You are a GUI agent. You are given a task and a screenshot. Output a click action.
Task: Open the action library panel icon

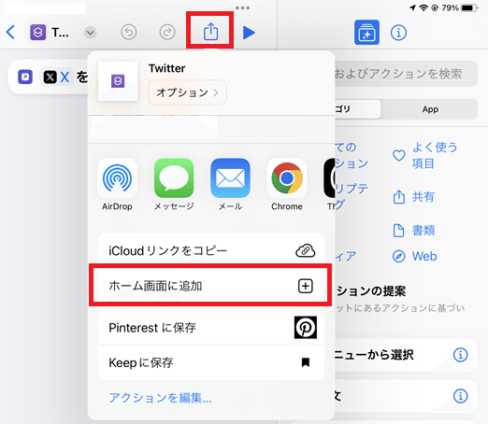tap(366, 33)
